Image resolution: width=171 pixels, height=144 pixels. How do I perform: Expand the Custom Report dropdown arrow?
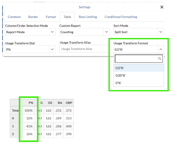click(107, 32)
